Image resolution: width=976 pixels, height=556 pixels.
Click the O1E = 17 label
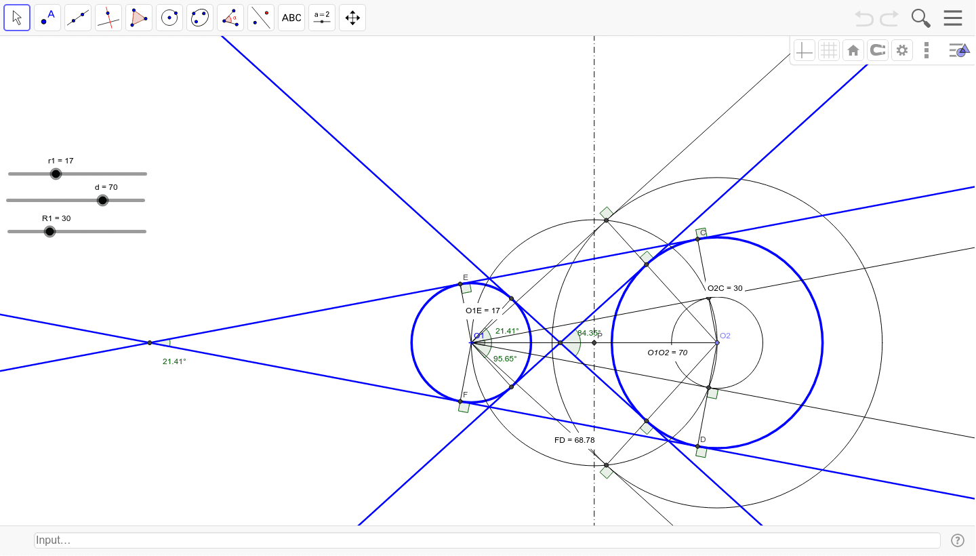click(483, 311)
